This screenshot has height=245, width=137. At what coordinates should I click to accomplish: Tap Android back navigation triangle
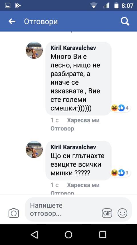[x=34, y=235]
